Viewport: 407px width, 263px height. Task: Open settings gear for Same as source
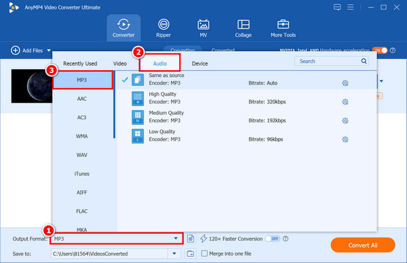point(345,83)
